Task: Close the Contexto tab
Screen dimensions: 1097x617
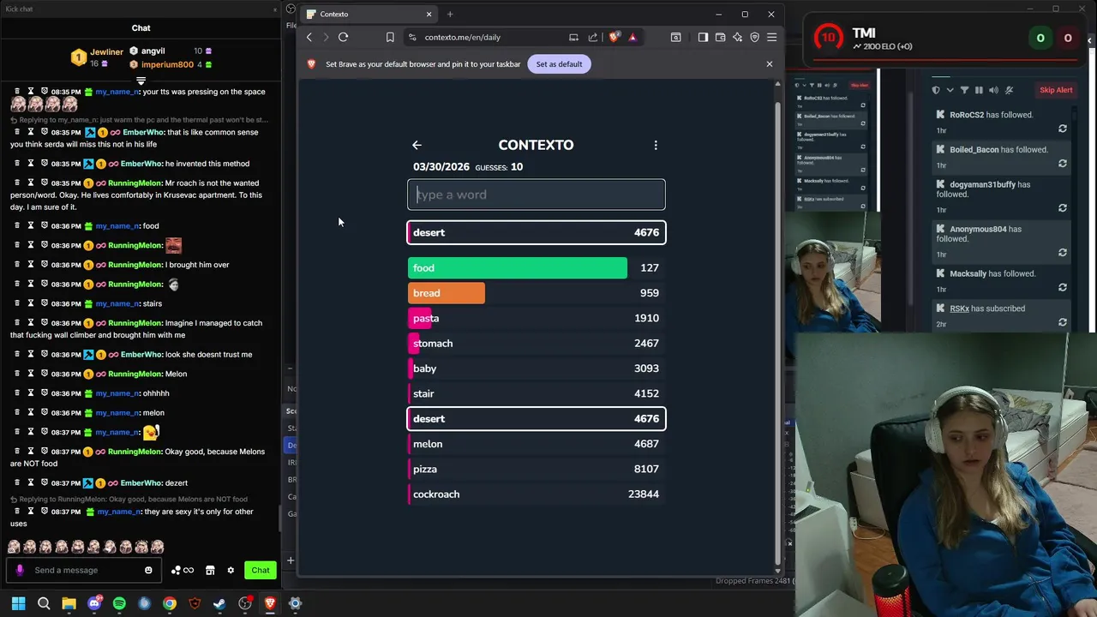Action: [429, 14]
